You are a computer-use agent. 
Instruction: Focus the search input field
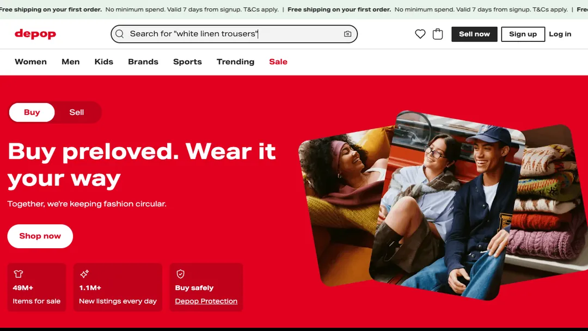click(234, 34)
